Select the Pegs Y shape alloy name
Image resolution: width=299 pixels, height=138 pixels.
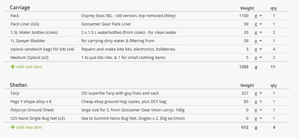tap(31, 101)
